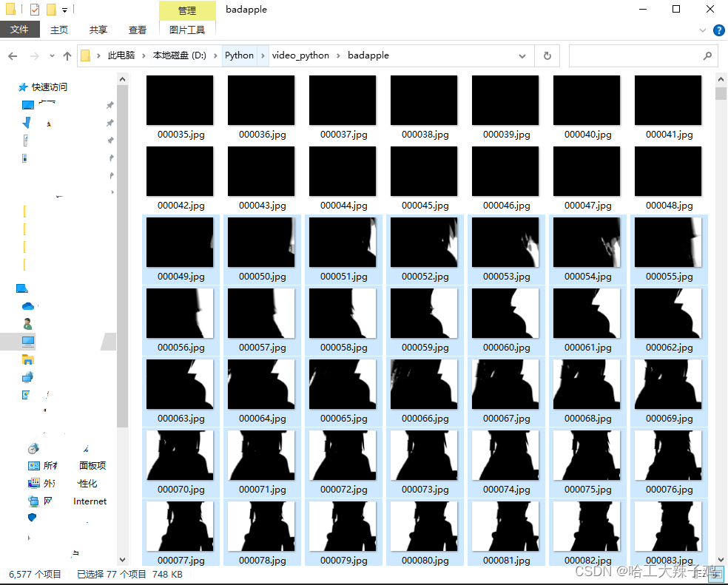Select the 000066.jpg thumbnail
The width and height of the screenshot is (728, 585).
pyautogui.click(x=424, y=385)
